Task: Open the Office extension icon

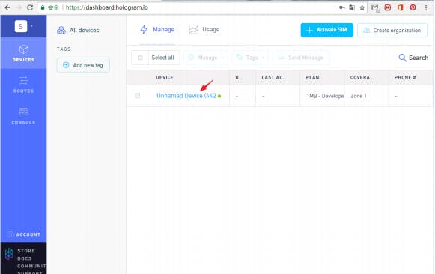Action: coord(400,7)
